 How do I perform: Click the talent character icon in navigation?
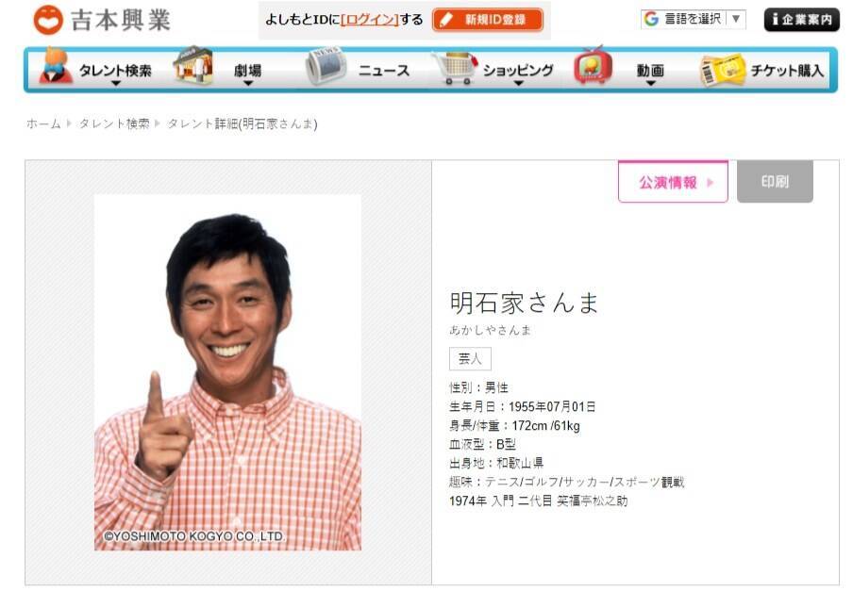[x=55, y=66]
